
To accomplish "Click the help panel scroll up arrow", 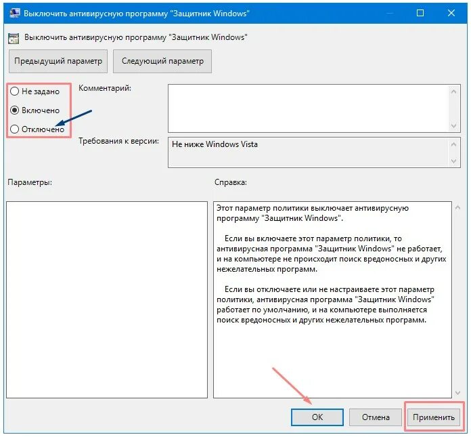I will click(x=457, y=207).
